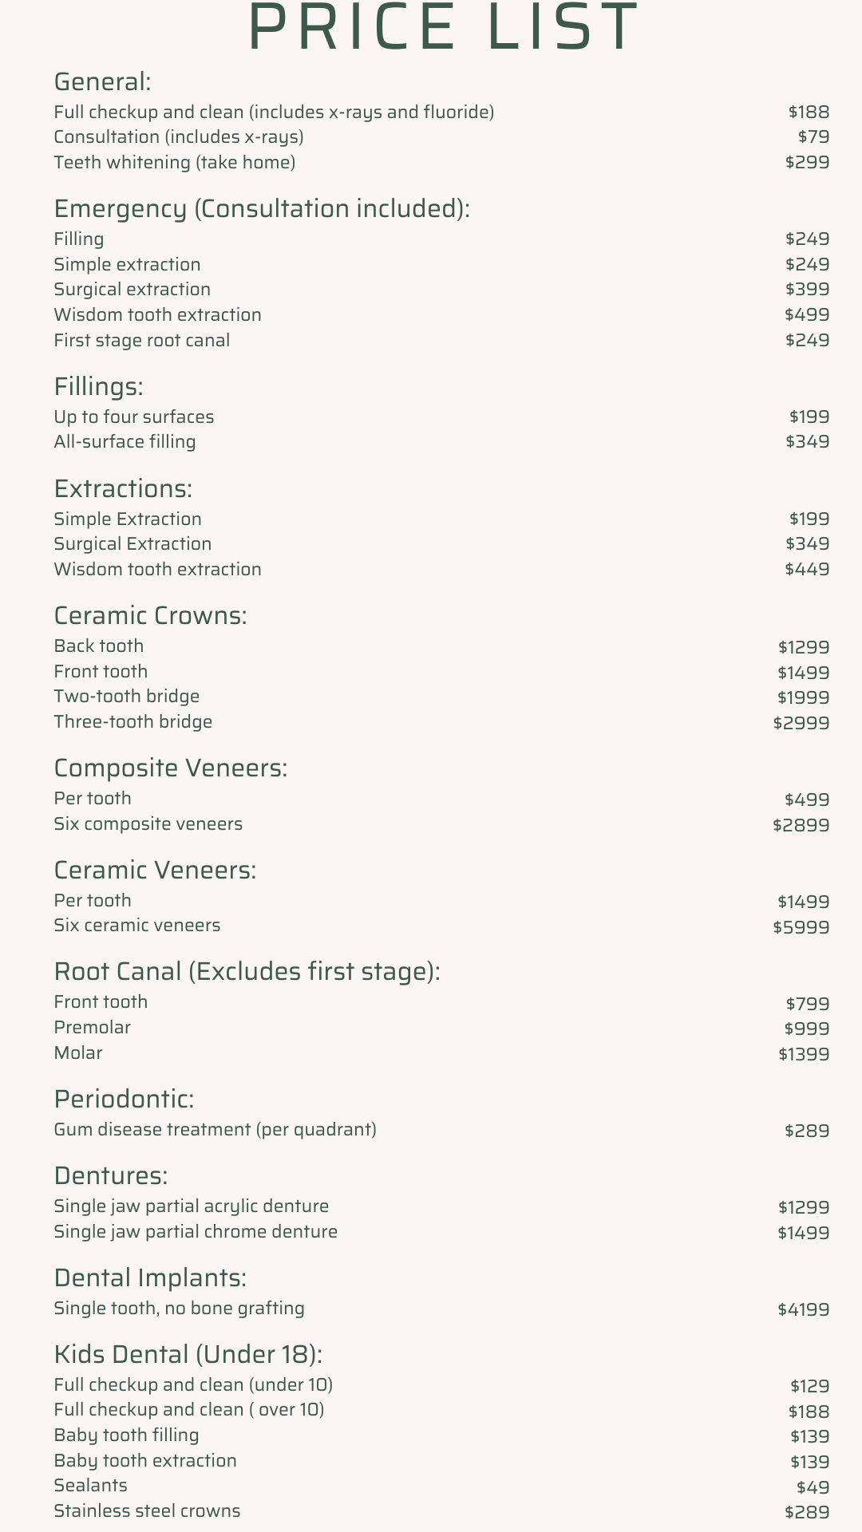Select the Three-tooth bridge entry
The width and height of the screenshot is (862, 1532).
click(x=133, y=722)
